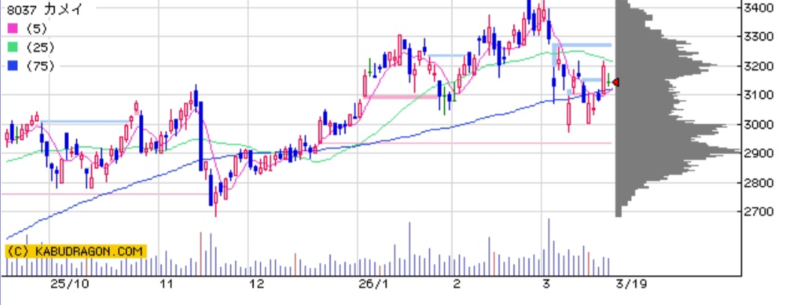The width and height of the screenshot is (788, 305).
Task: Click the (C) KABUDRAGON.COM copyright label
Action: (76, 252)
